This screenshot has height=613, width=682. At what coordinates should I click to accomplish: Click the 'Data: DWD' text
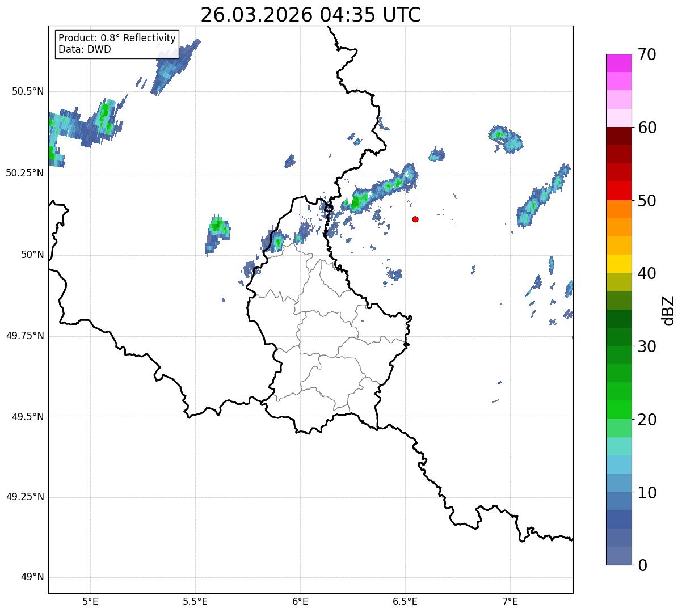[x=85, y=49]
